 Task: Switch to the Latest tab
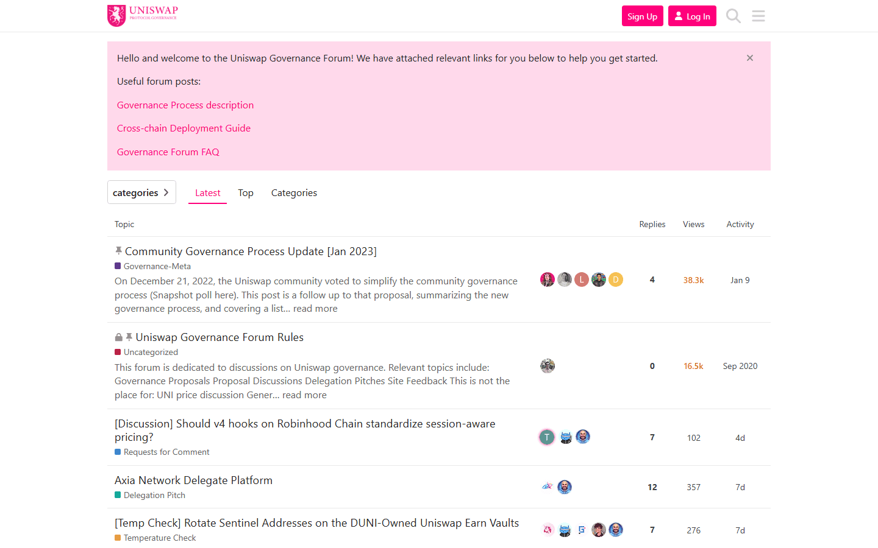click(207, 193)
